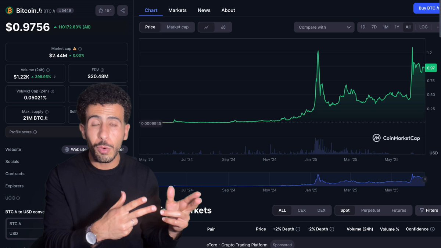441x248 pixels.
Task: Click the $0.9756 price value
Action: (28, 27)
